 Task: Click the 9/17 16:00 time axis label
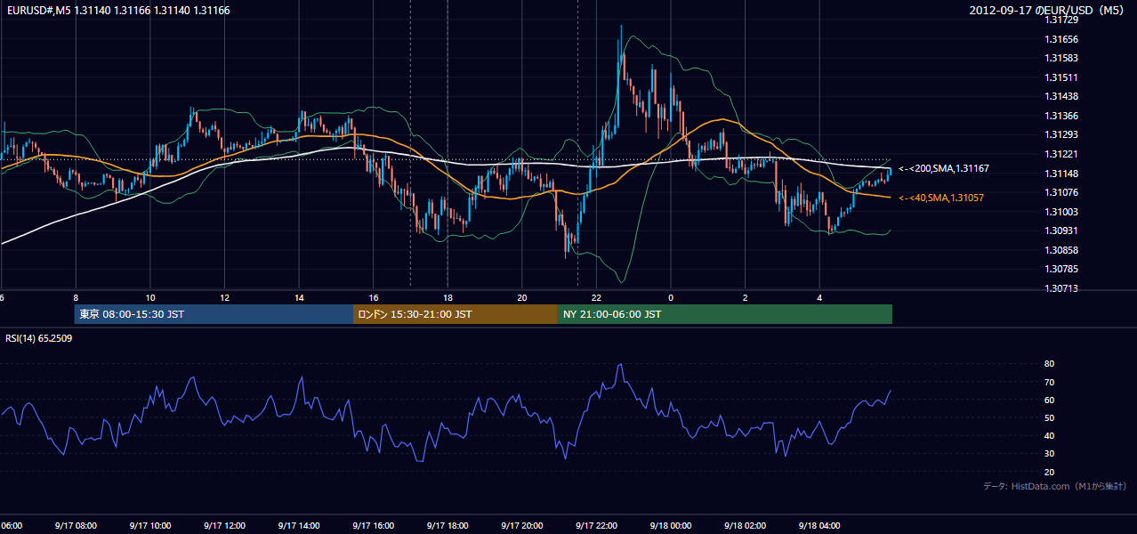pos(373,525)
